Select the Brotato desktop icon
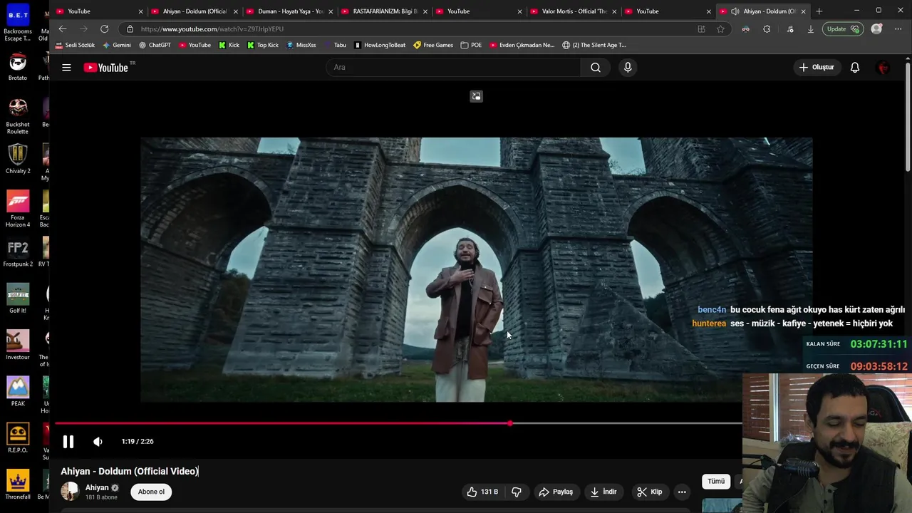Viewport: 912px width, 513px height. pos(18,68)
